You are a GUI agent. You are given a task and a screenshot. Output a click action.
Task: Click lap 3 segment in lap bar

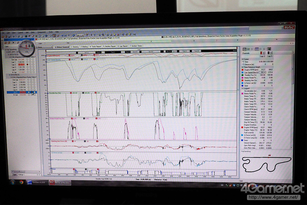click(194, 41)
